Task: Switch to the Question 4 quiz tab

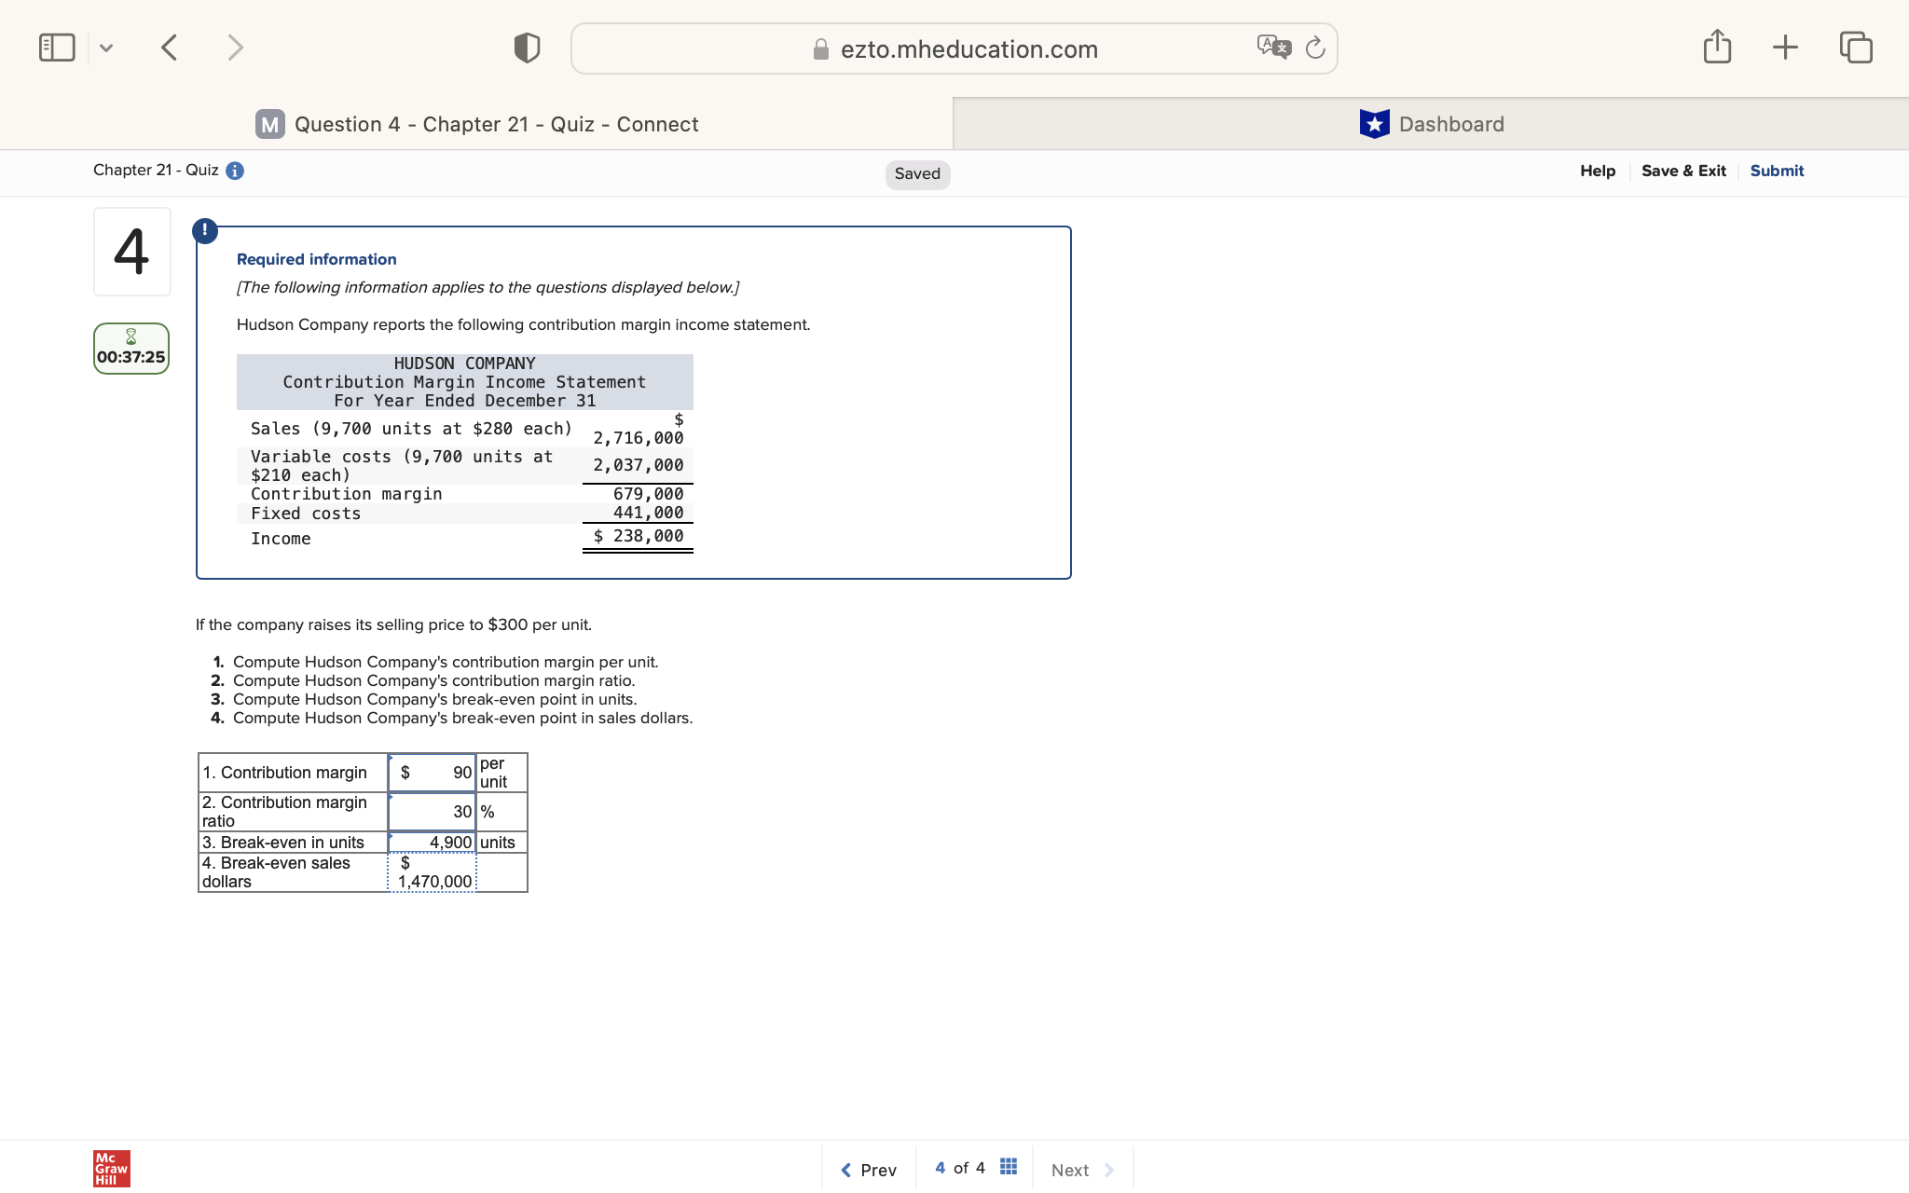Action: pyautogui.click(x=494, y=123)
